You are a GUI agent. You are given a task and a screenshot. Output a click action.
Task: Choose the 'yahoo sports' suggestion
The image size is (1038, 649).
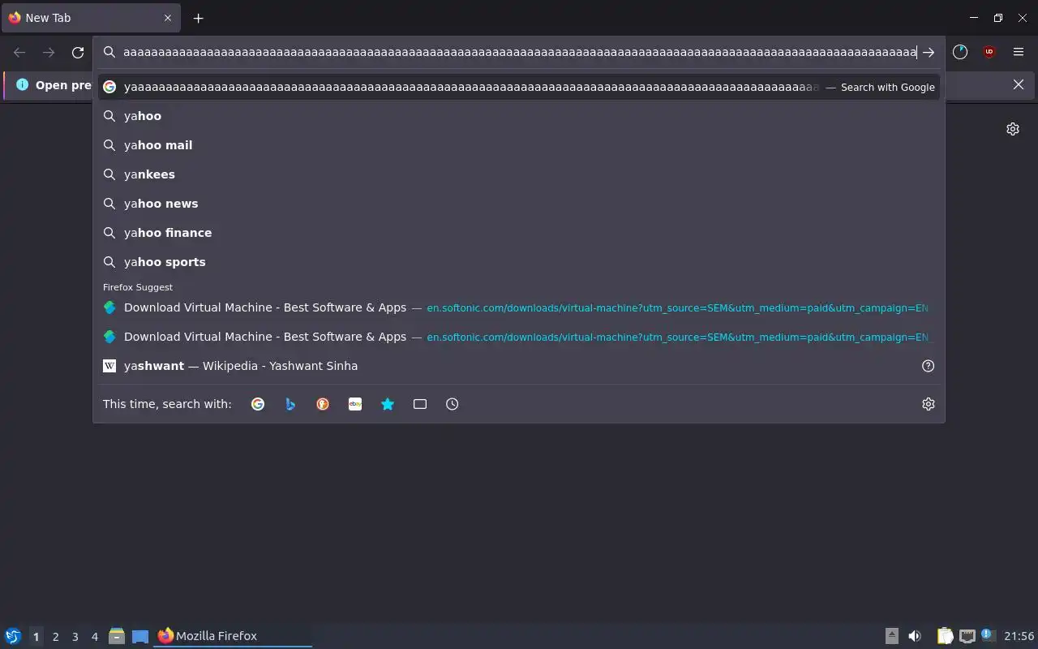519,262
